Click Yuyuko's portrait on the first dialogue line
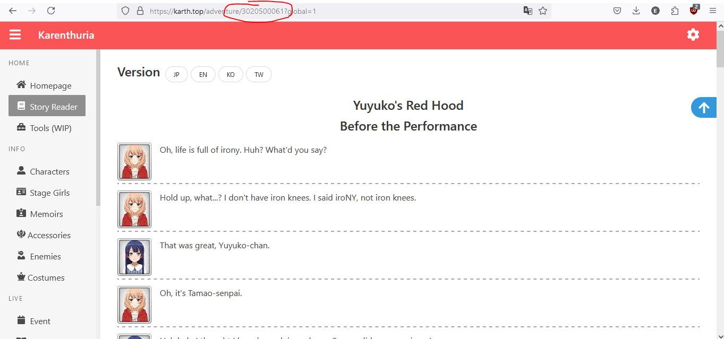Image resolution: width=724 pixels, height=339 pixels. (x=134, y=161)
